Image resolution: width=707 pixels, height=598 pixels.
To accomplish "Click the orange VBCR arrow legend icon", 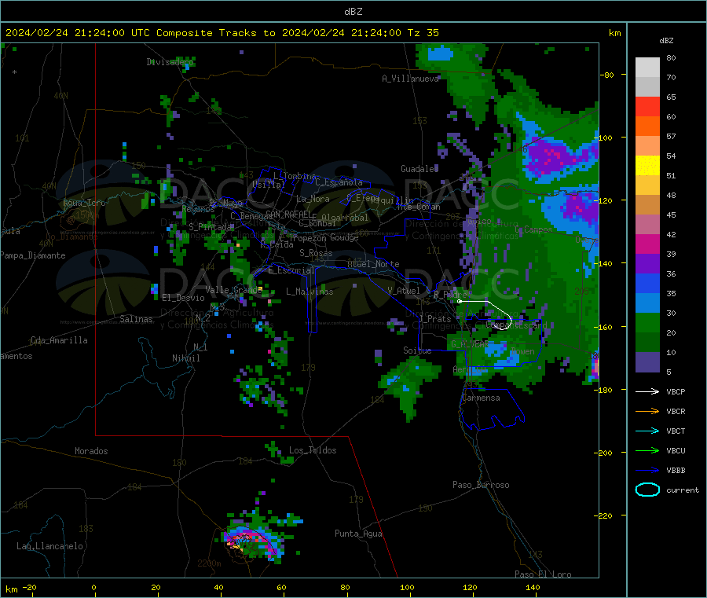I will [x=647, y=411].
